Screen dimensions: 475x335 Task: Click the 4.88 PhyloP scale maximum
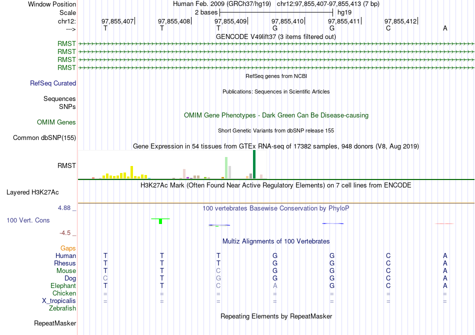pyautogui.click(x=64, y=208)
